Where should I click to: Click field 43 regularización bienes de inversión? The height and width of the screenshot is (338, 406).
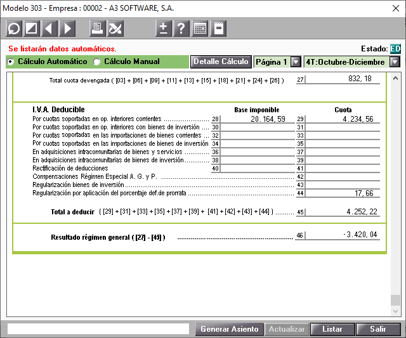[x=343, y=185]
